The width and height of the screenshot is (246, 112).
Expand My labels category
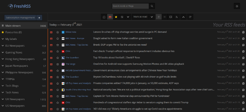click(x=3, y=39)
